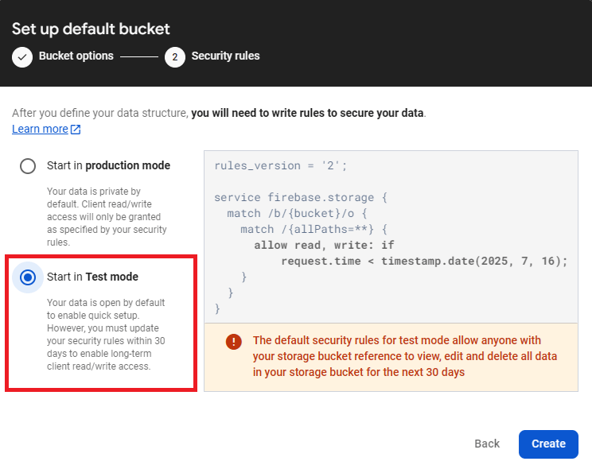Click the 'allow read, write: if' rule line
The width and height of the screenshot is (592, 469).
[x=324, y=245]
